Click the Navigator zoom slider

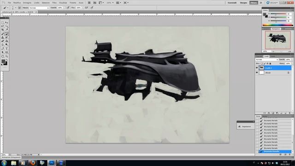click(282, 51)
